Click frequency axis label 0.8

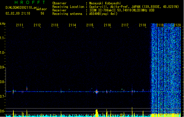(x=3, y=82)
